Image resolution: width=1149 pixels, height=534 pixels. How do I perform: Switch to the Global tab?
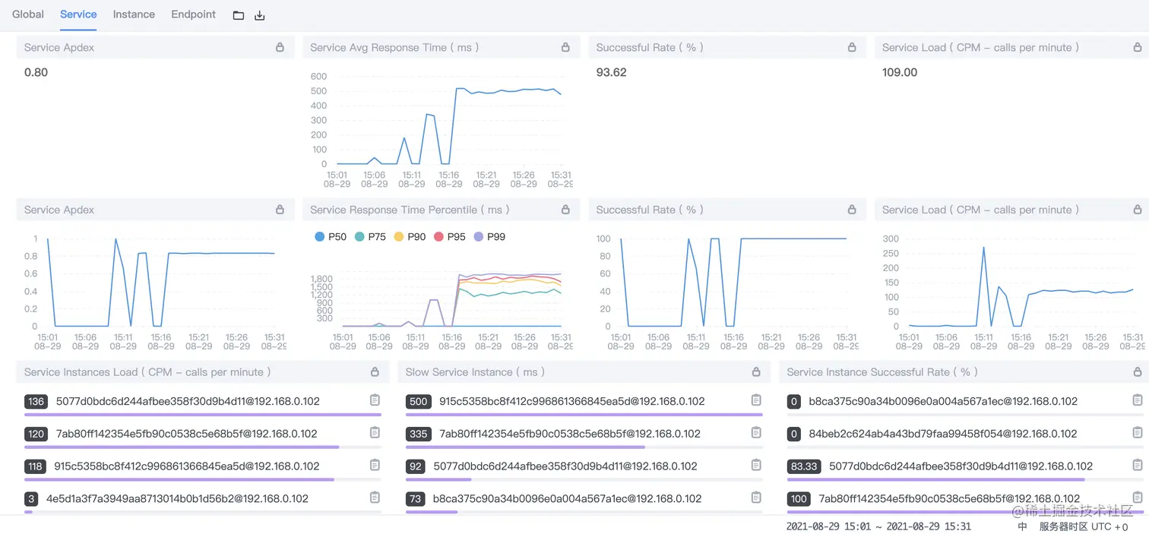coord(28,14)
